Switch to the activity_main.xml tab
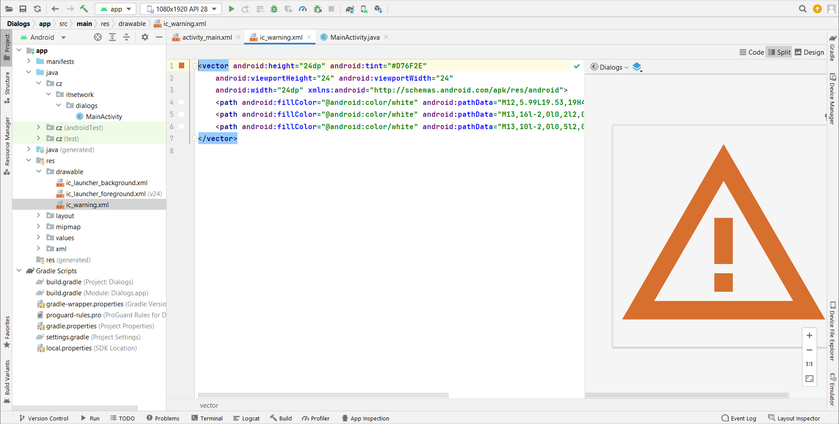This screenshot has width=839, height=424. (207, 37)
